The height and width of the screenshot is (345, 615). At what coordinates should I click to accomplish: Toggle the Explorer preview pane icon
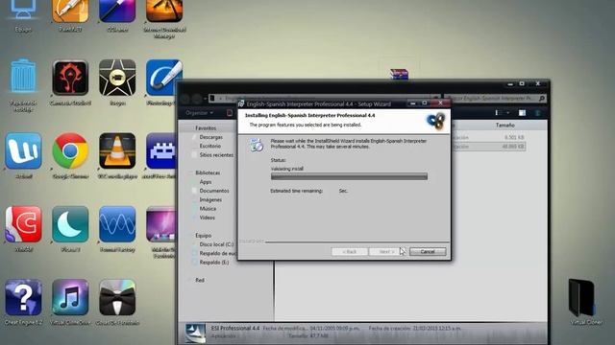522,113
